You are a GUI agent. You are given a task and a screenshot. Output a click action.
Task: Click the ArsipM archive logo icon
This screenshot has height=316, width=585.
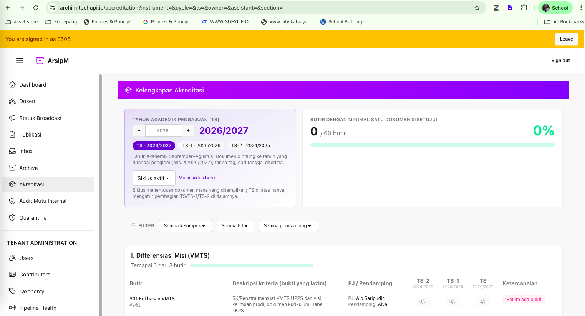click(x=40, y=61)
